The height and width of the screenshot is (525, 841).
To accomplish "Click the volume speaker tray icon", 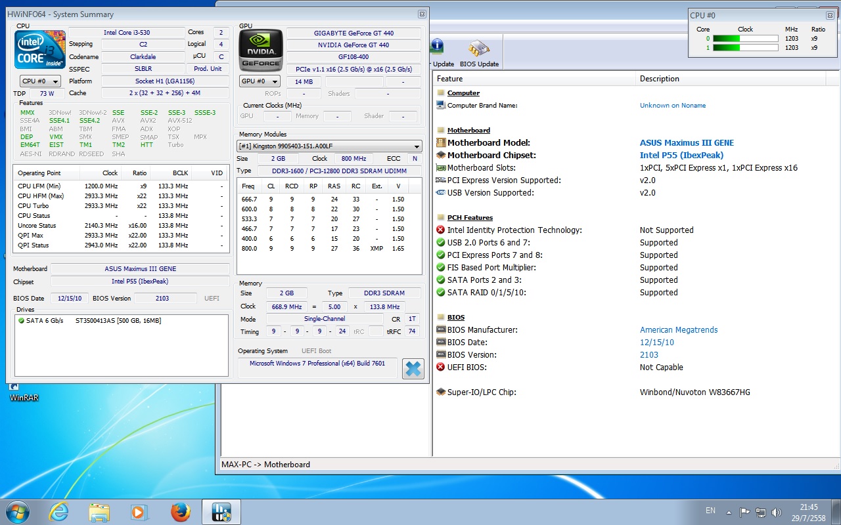I will click(777, 512).
